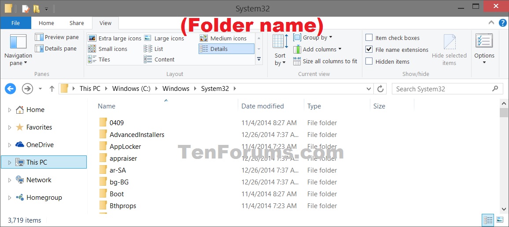Select the Bthprops folder

coord(123,205)
